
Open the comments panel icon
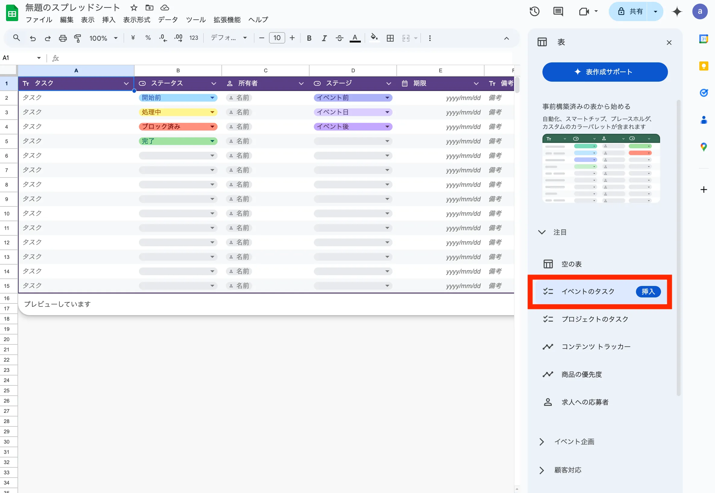tap(558, 11)
